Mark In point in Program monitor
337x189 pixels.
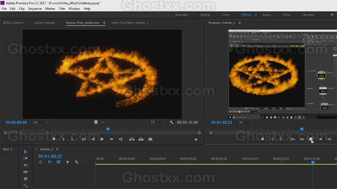pos(273,139)
